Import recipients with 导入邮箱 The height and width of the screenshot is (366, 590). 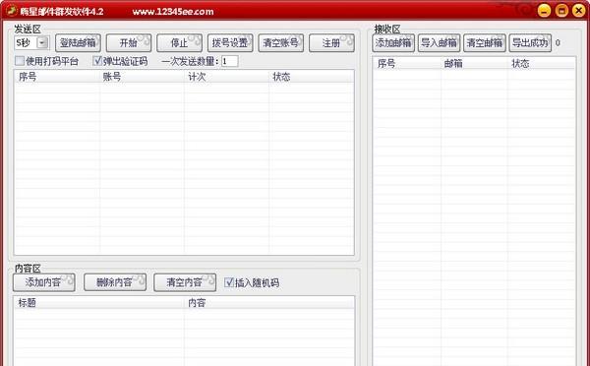point(439,43)
